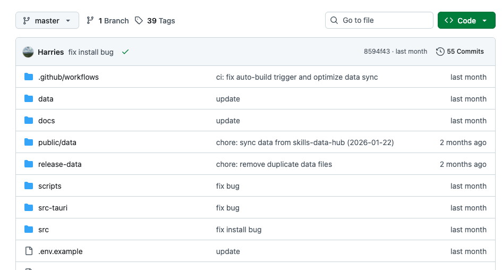Open the public/data folder
This screenshot has width=502, height=270.
pyautogui.click(x=57, y=142)
